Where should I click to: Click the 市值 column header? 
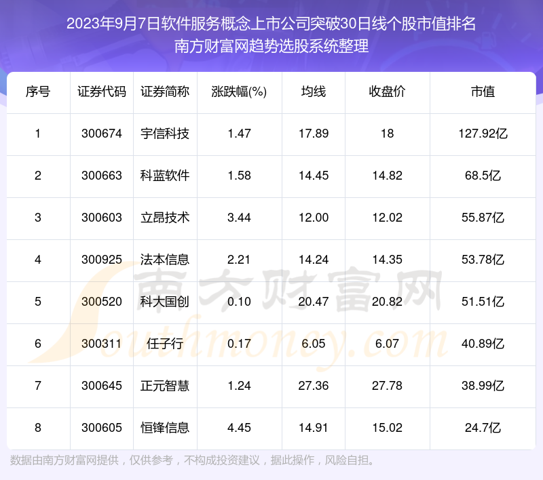click(483, 92)
